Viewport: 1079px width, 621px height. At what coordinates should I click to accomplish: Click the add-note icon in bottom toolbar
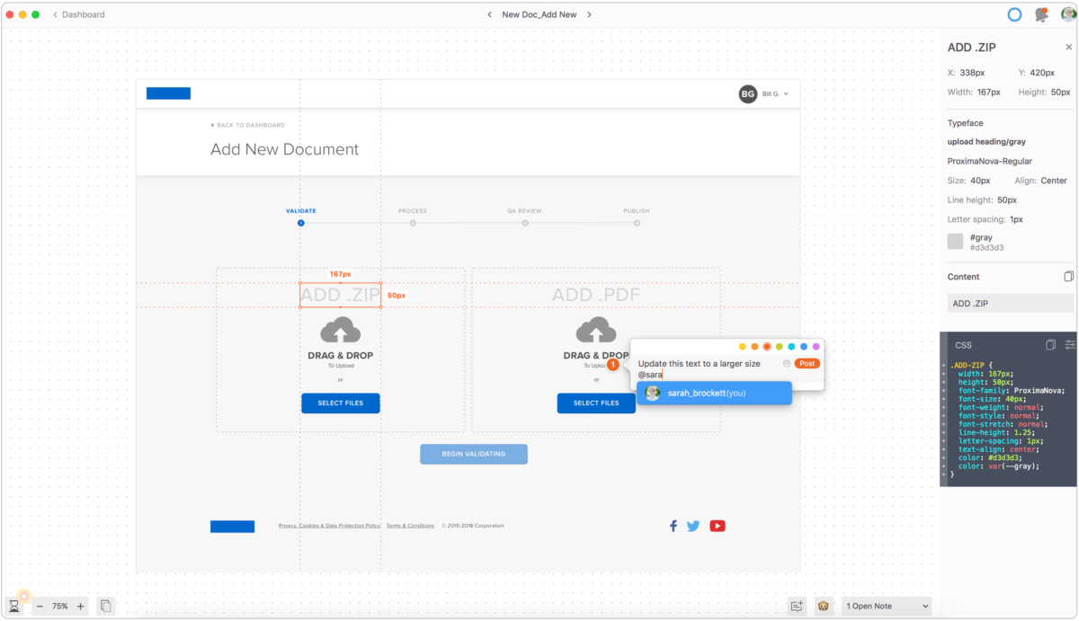(797, 606)
